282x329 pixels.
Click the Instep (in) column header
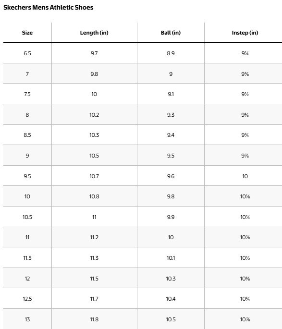pos(245,33)
